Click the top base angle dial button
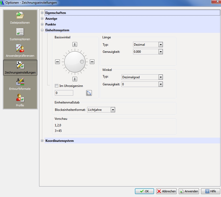The image size is (221, 197). (x=75, y=44)
